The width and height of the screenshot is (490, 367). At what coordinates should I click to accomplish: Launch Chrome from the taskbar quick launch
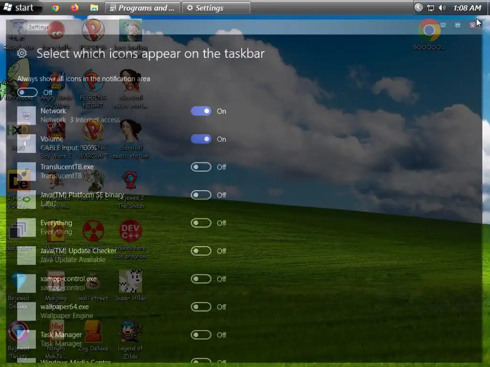point(56,8)
